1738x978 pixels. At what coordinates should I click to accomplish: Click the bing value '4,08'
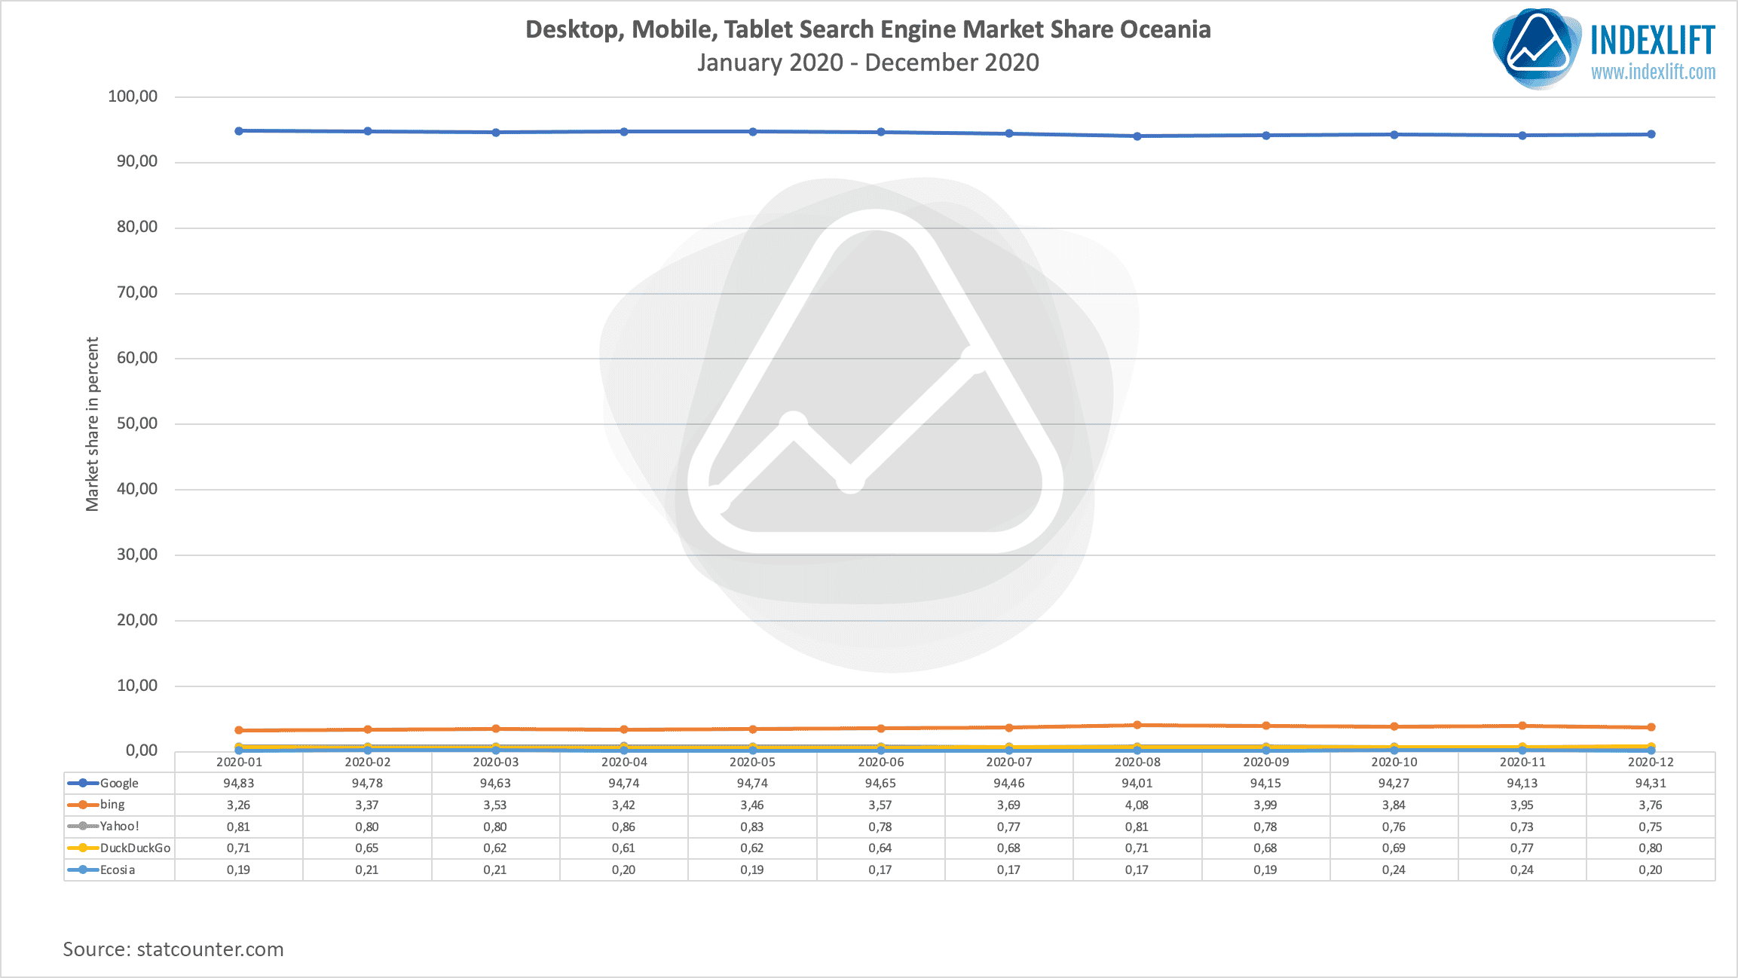point(1137,805)
